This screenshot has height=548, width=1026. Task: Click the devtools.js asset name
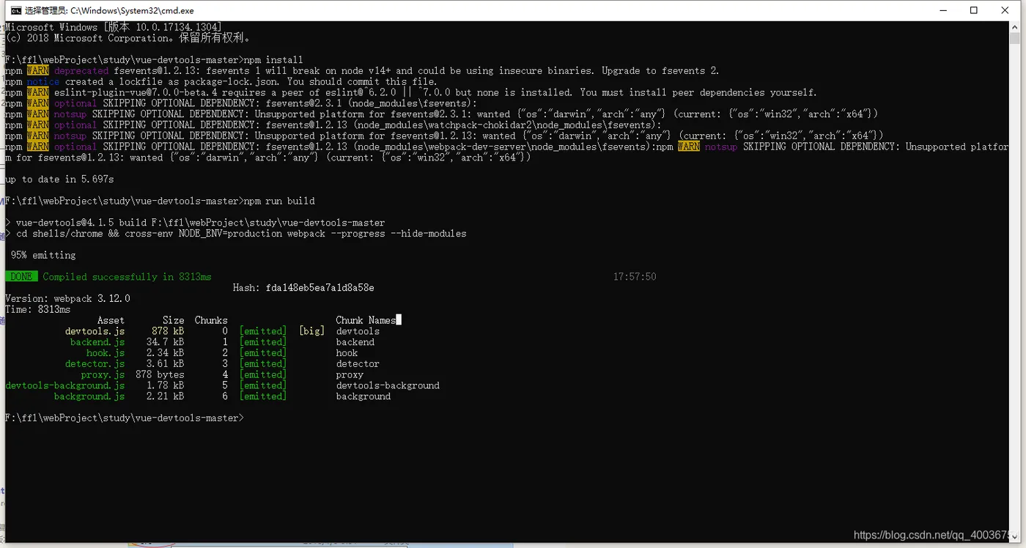[x=95, y=331]
